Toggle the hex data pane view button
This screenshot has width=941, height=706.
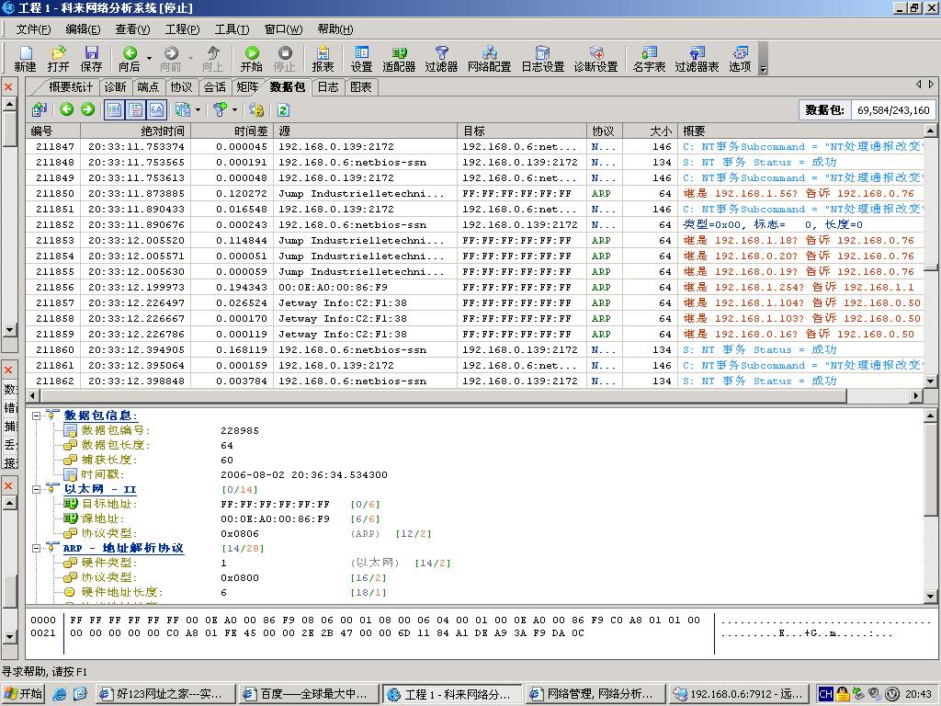tap(156, 109)
